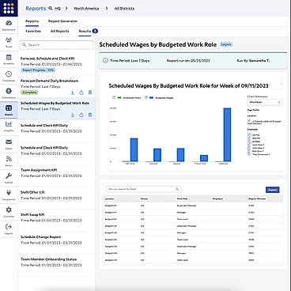Click the blue Budgeted Wages legend swatch
Image resolution: width=291 pixels, height=291 pixels.
151,98
